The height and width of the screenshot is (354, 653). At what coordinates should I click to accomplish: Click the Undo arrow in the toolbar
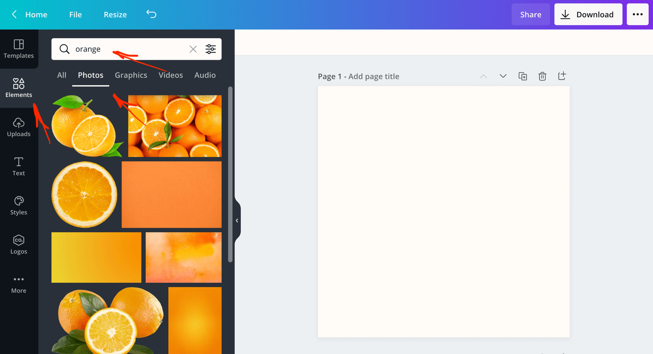coord(151,14)
